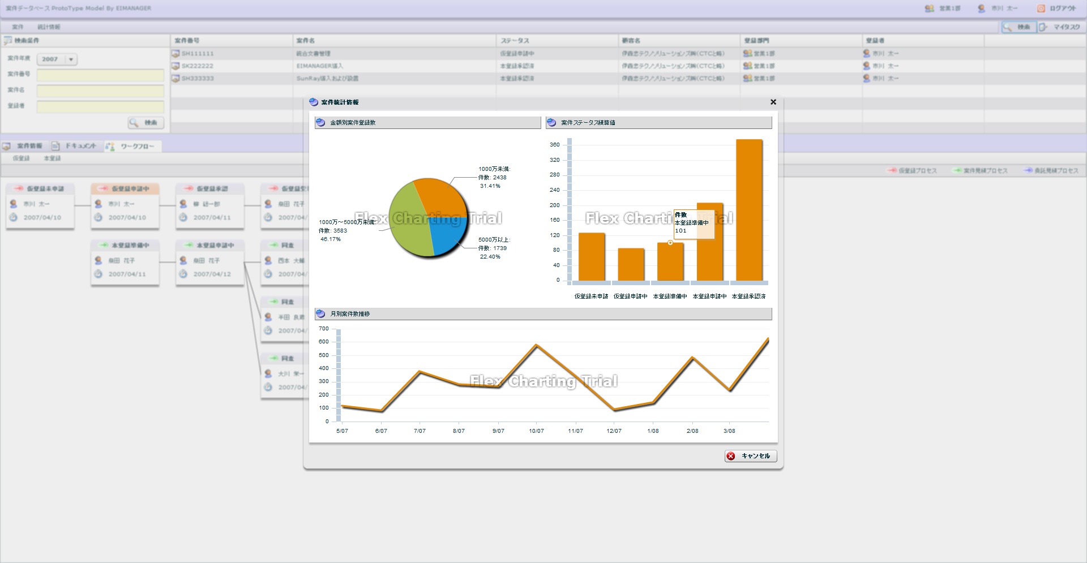The height and width of the screenshot is (563, 1087).
Task: Click the 検索 button in the search conditions panel
Action: pyautogui.click(x=145, y=122)
